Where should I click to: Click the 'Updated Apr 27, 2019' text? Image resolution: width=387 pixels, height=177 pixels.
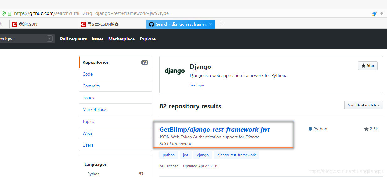(201, 166)
